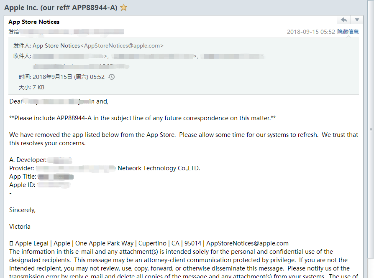Grab the vertical scrollbar thumb grip
This screenshot has width=374, height=278.
tap(370, 128)
